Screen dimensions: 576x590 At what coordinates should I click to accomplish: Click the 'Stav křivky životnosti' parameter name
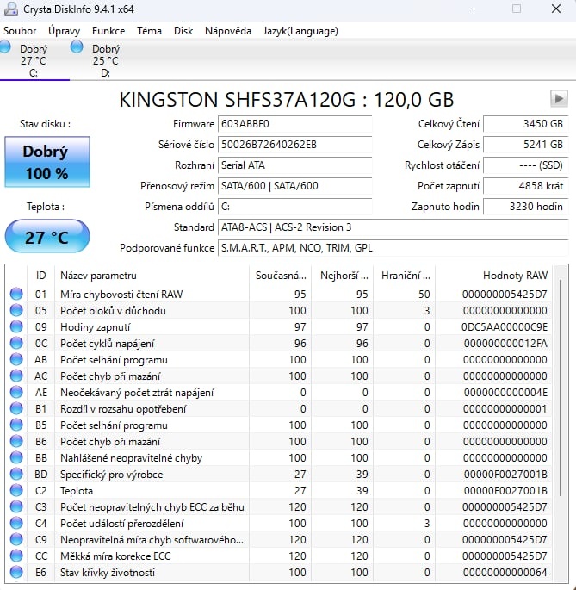click(108, 573)
